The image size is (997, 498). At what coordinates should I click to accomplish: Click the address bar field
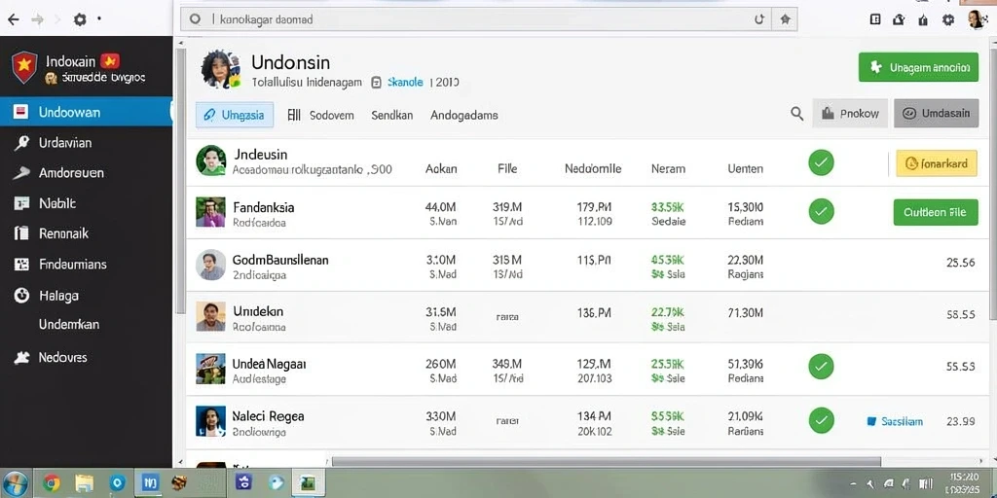tap(489, 19)
